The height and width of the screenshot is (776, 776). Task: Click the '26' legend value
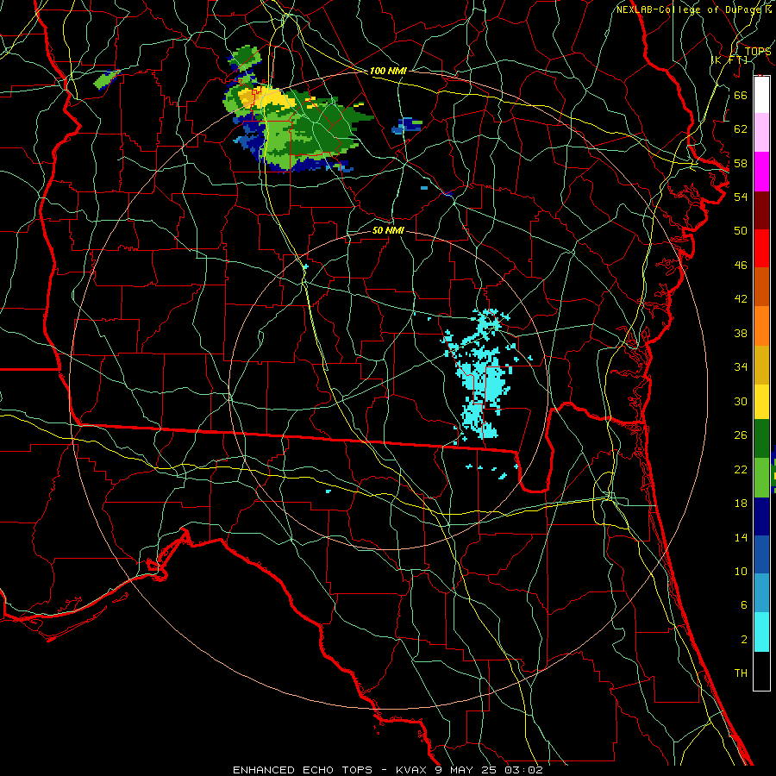pyautogui.click(x=741, y=435)
